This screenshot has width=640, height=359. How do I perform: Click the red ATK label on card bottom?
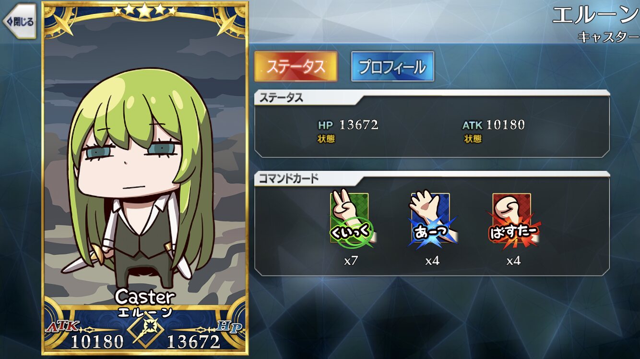pos(62,326)
